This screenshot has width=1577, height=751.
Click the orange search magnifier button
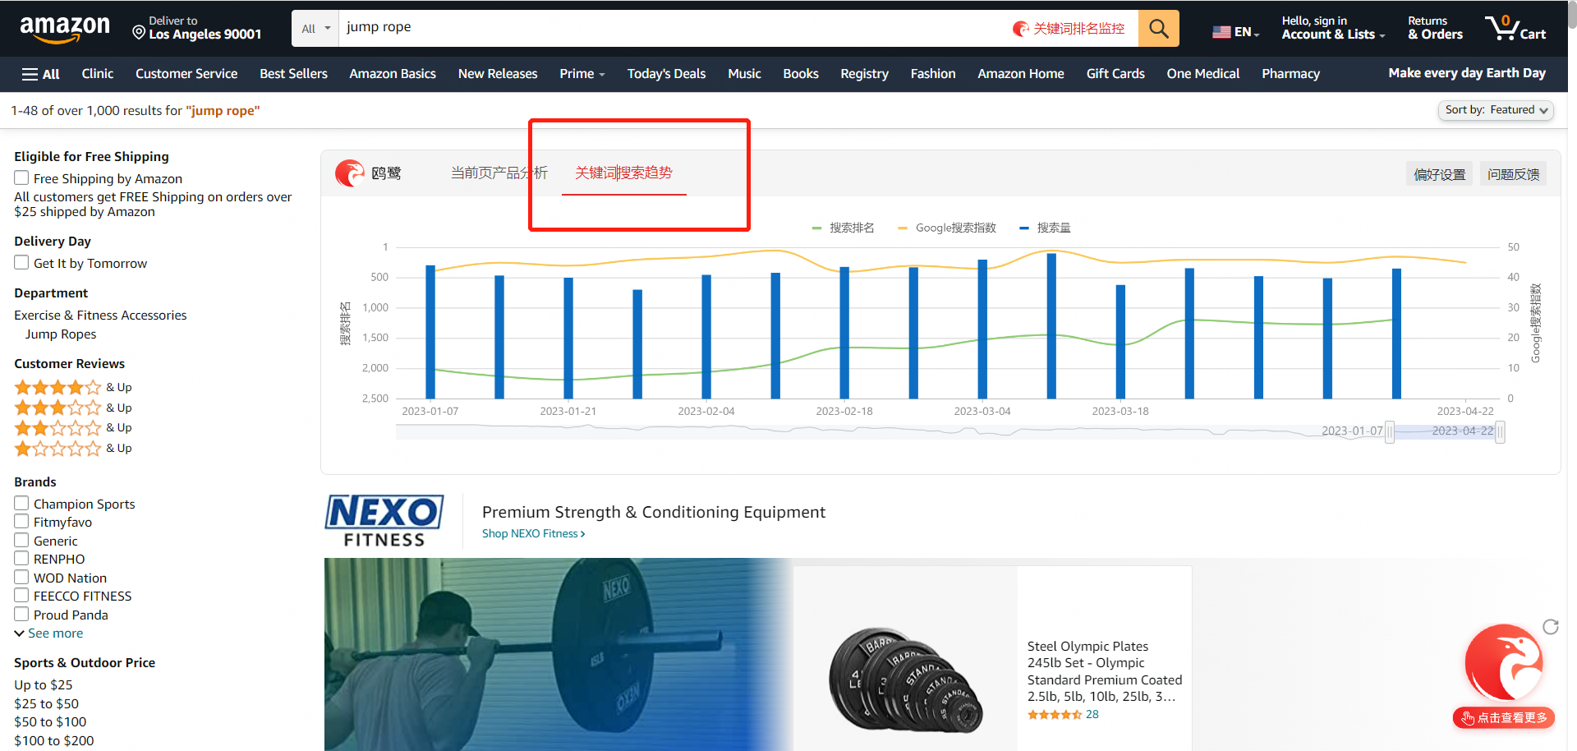click(x=1158, y=29)
